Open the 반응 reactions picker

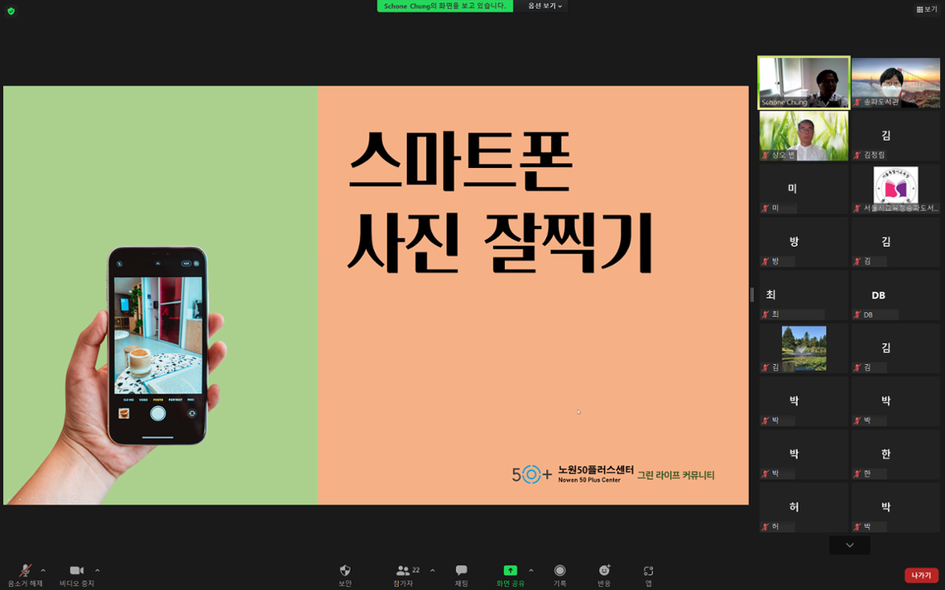[607, 571]
